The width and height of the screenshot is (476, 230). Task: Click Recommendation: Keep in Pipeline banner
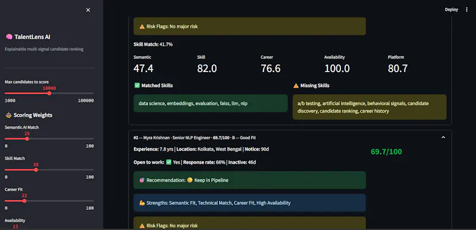(x=249, y=180)
